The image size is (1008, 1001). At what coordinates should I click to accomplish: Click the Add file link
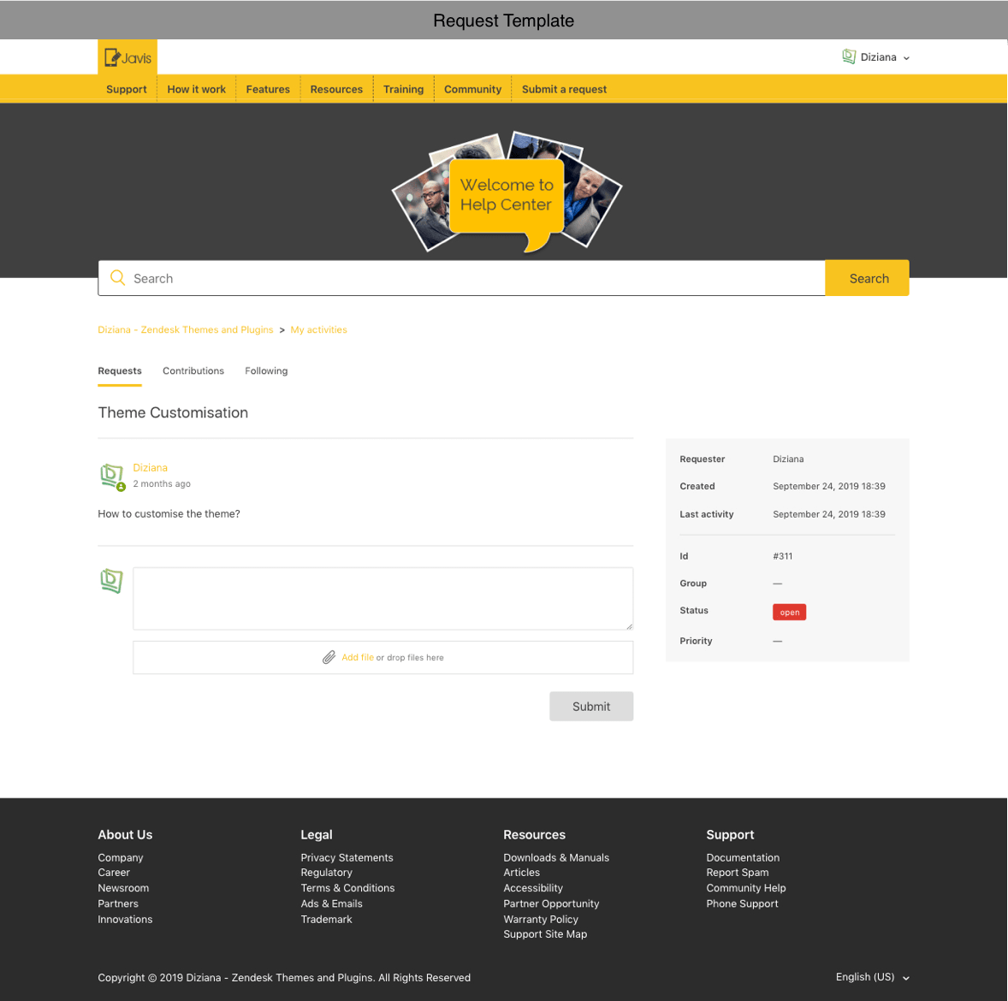click(x=357, y=657)
